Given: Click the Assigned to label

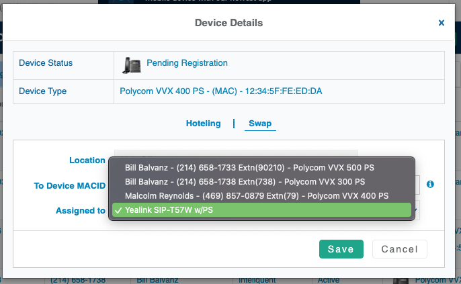Looking at the screenshot, I should pos(80,211).
